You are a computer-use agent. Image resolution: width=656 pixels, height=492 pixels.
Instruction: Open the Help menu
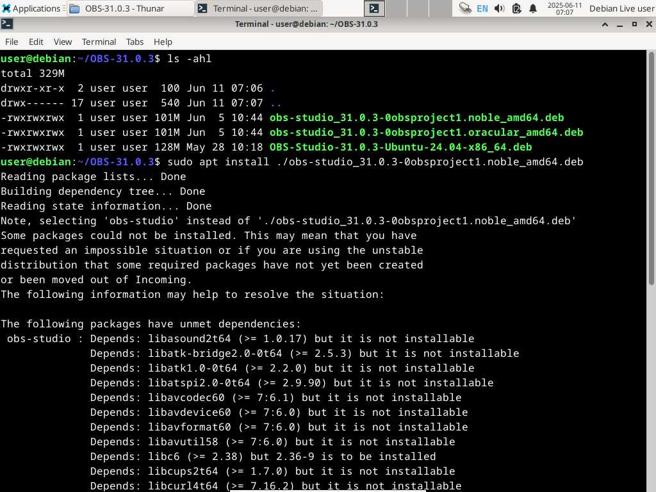pyautogui.click(x=163, y=42)
